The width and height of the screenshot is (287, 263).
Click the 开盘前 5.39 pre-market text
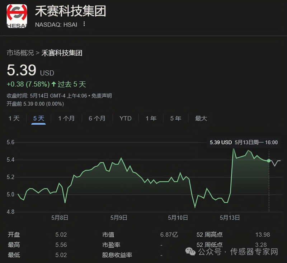click(x=35, y=104)
